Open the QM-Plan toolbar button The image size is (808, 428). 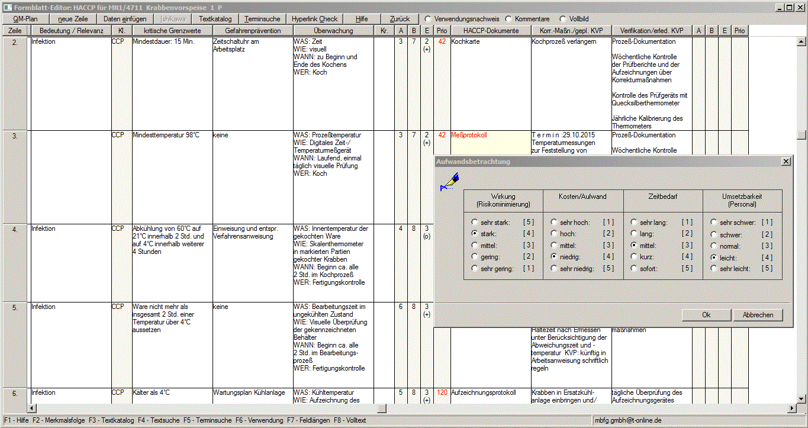pyautogui.click(x=25, y=19)
